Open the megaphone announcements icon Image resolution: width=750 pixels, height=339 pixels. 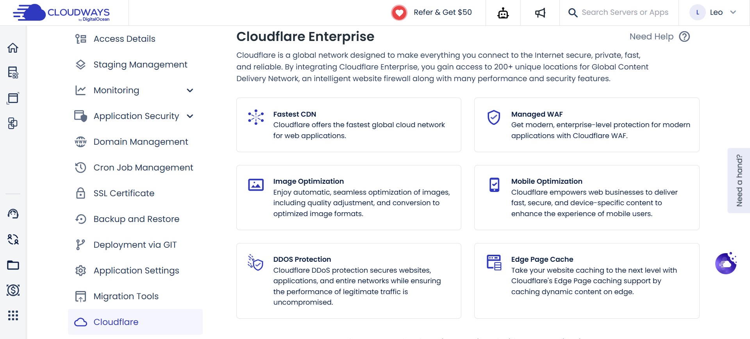pyautogui.click(x=540, y=13)
